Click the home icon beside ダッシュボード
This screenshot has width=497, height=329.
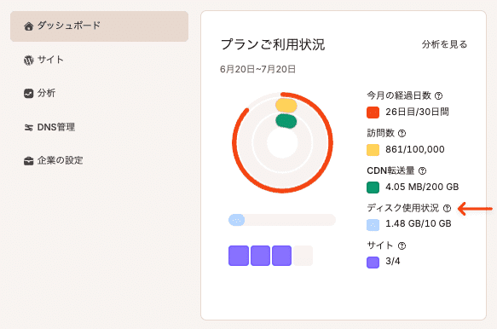tap(28, 26)
